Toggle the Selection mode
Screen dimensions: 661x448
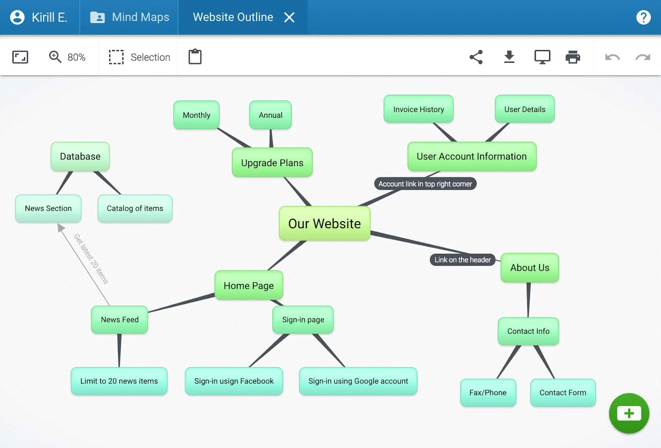pos(140,57)
